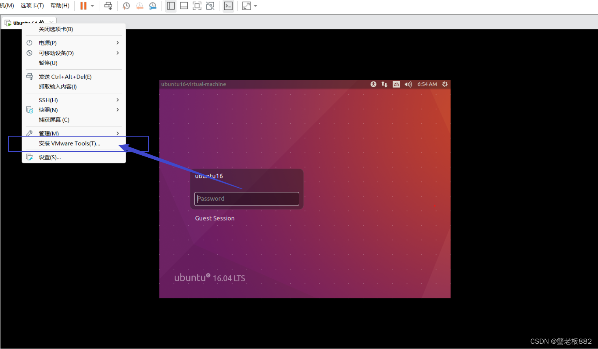Toggle the library sidebar panel icon
The width and height of the screenshot is (598, 349).
click(171, 6)
